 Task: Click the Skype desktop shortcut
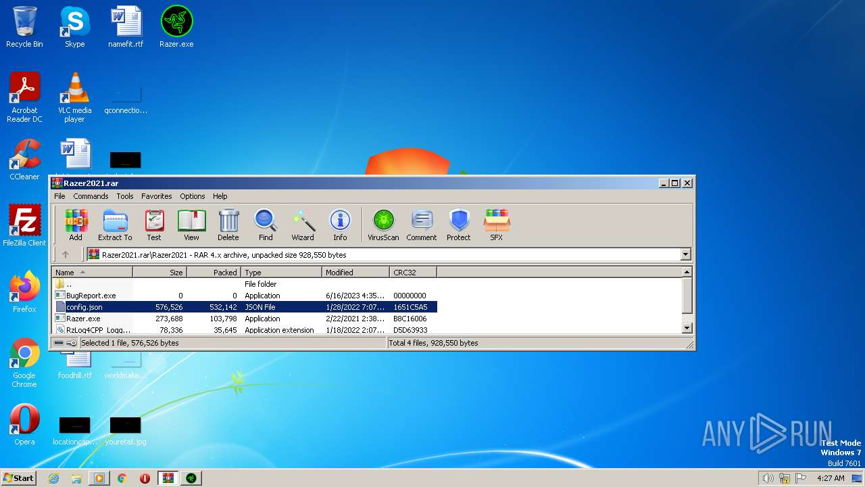click(74, 27)
